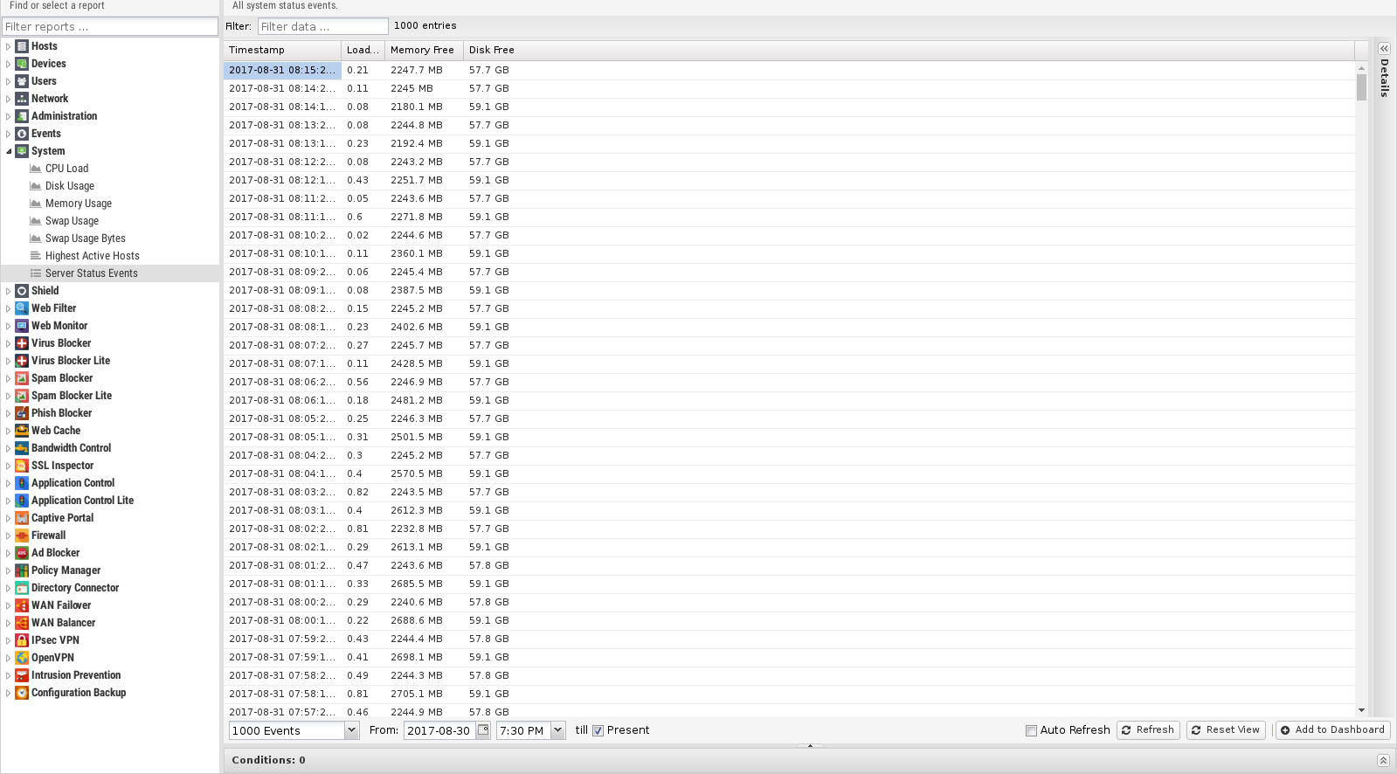Click the Add to Dashboard button

(1332, 730)
